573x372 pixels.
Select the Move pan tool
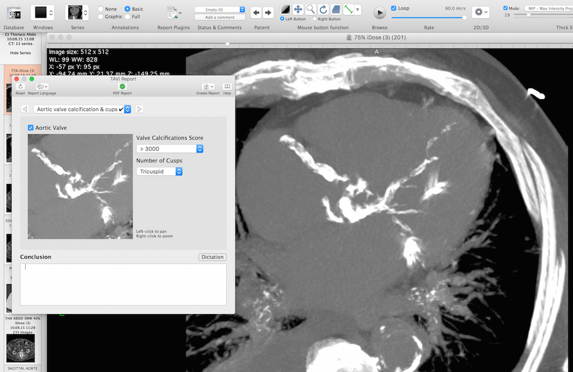298,10
